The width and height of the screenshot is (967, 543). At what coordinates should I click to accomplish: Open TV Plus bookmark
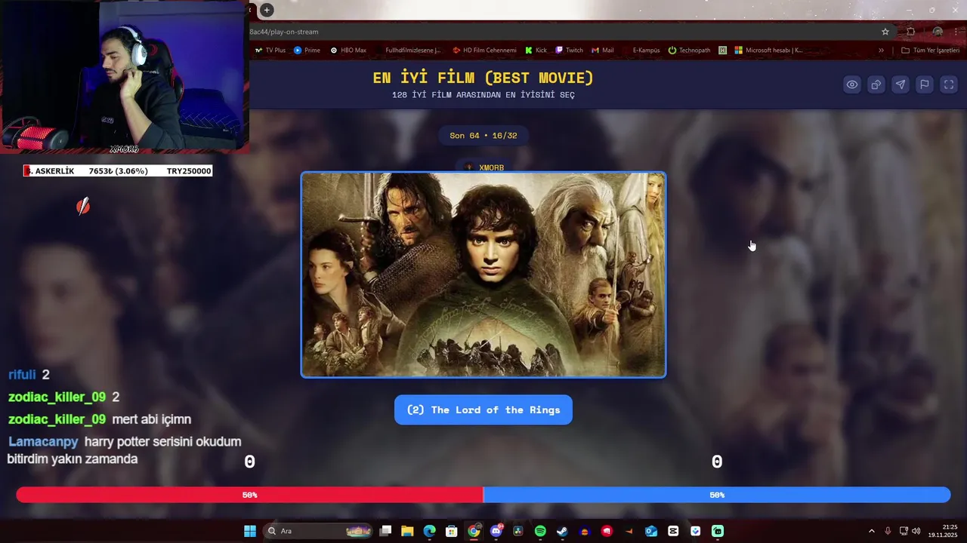[x=270, y=51]
